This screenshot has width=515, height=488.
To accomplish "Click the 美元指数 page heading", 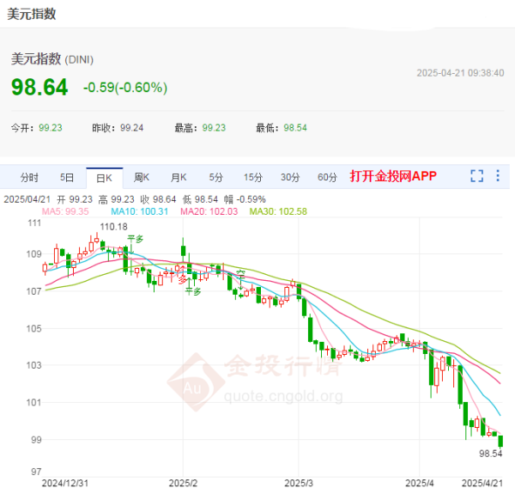I will [32, 14].
